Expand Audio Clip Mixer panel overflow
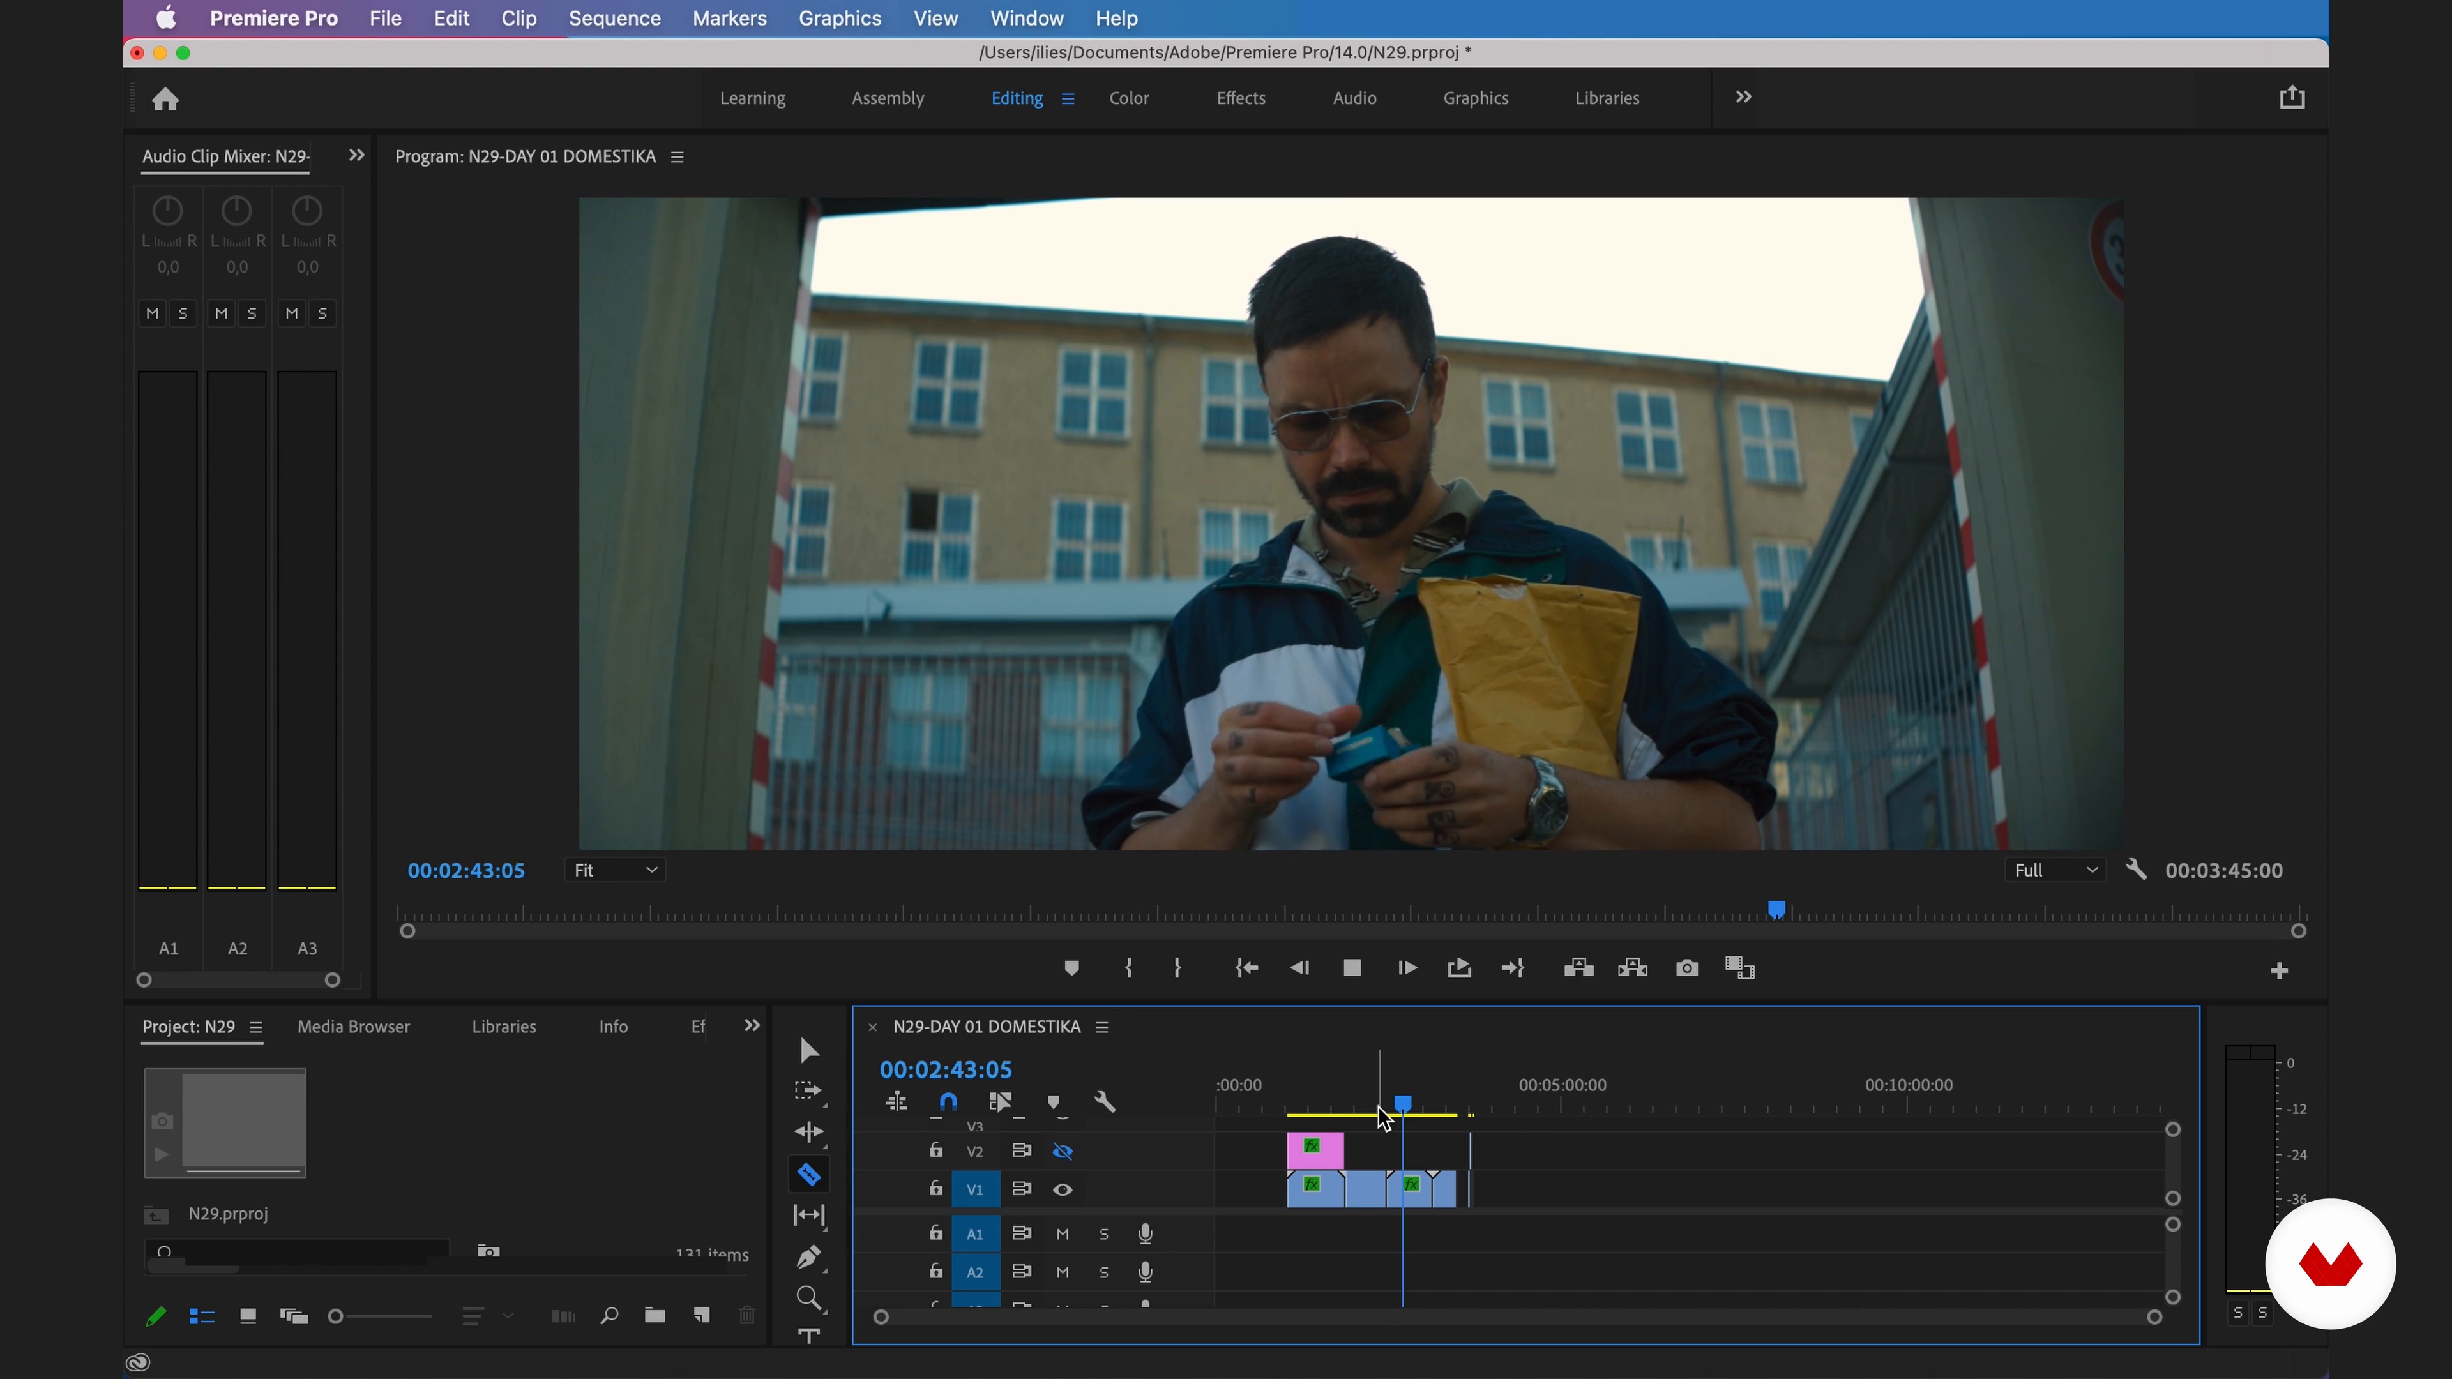This screenshot has width=2452, height=1379. (356, 155)
